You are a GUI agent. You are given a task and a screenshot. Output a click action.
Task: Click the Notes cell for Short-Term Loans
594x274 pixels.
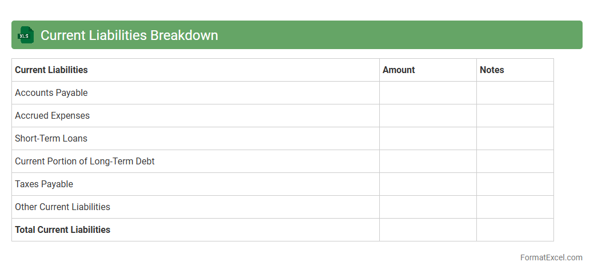pyautogui.click(x=515, y=138)
